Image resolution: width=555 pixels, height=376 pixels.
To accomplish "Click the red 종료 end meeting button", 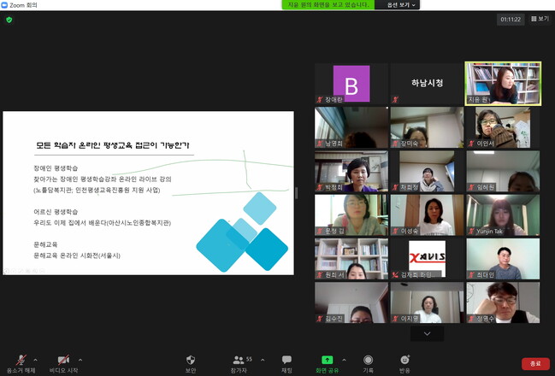I will coord(535,363).
